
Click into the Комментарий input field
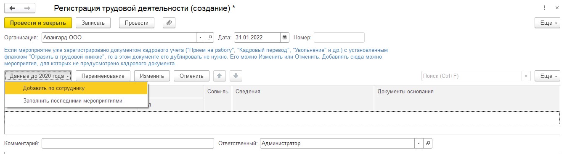(128, 143)
